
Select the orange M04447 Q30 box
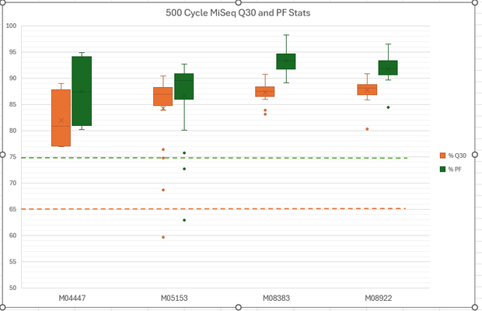(61, 117)
